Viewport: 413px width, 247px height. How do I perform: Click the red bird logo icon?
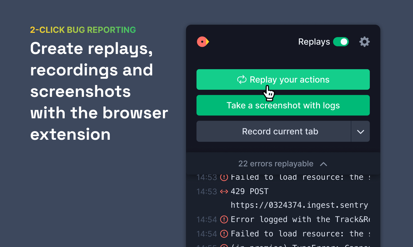tap(203, 42)
